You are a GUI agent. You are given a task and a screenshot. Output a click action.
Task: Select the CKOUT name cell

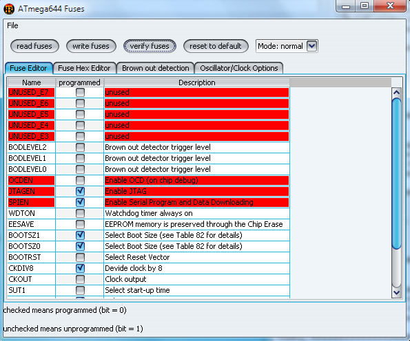[32, 279]
